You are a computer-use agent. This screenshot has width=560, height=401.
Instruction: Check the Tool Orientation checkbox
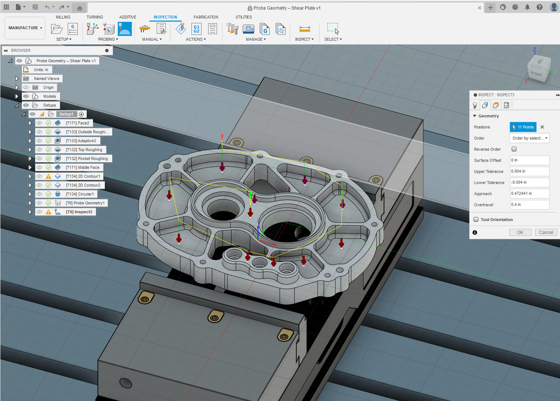tap(476, 220)
